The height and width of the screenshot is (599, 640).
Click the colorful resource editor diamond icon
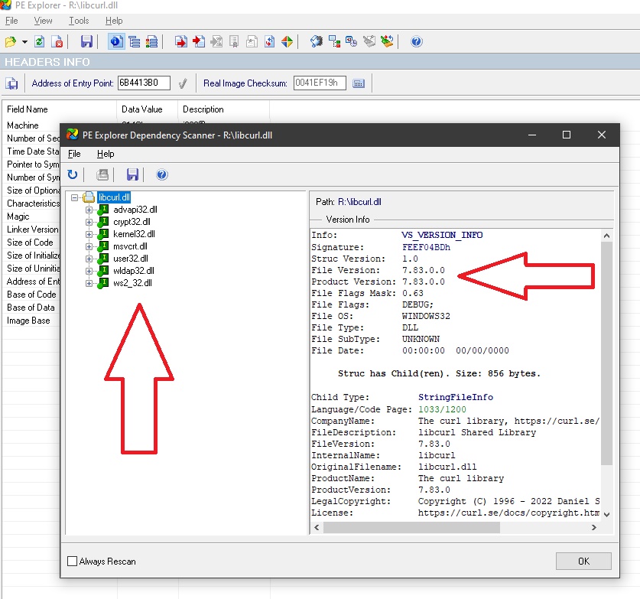(287, 41)
